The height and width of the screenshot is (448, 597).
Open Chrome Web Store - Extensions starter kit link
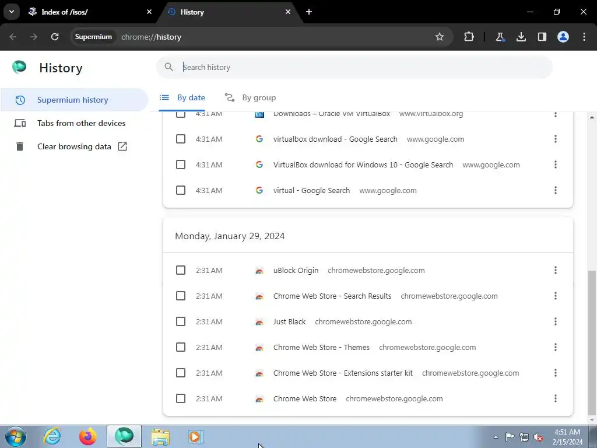pos(343,373)
